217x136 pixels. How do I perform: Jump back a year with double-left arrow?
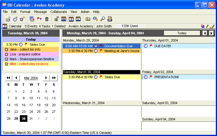8,78
